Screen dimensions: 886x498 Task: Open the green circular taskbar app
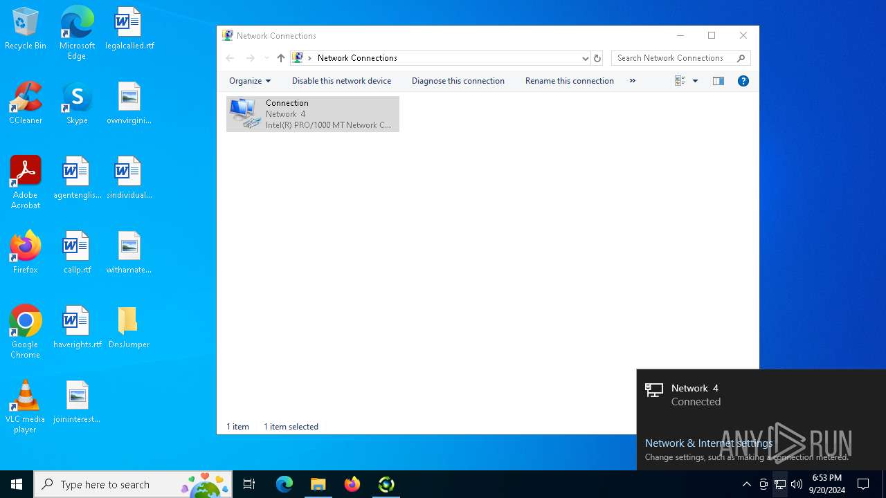(386, 484)
